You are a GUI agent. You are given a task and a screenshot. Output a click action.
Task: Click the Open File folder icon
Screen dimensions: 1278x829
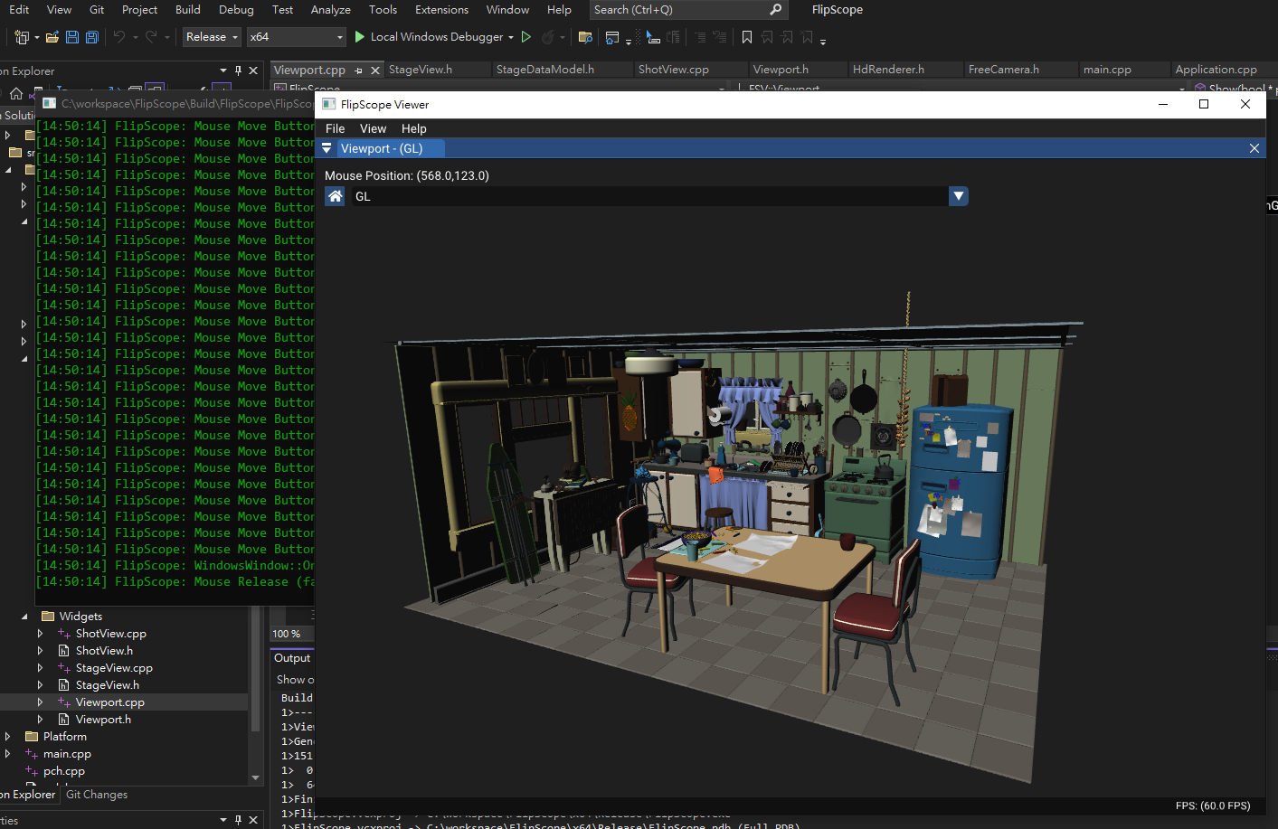52,37
